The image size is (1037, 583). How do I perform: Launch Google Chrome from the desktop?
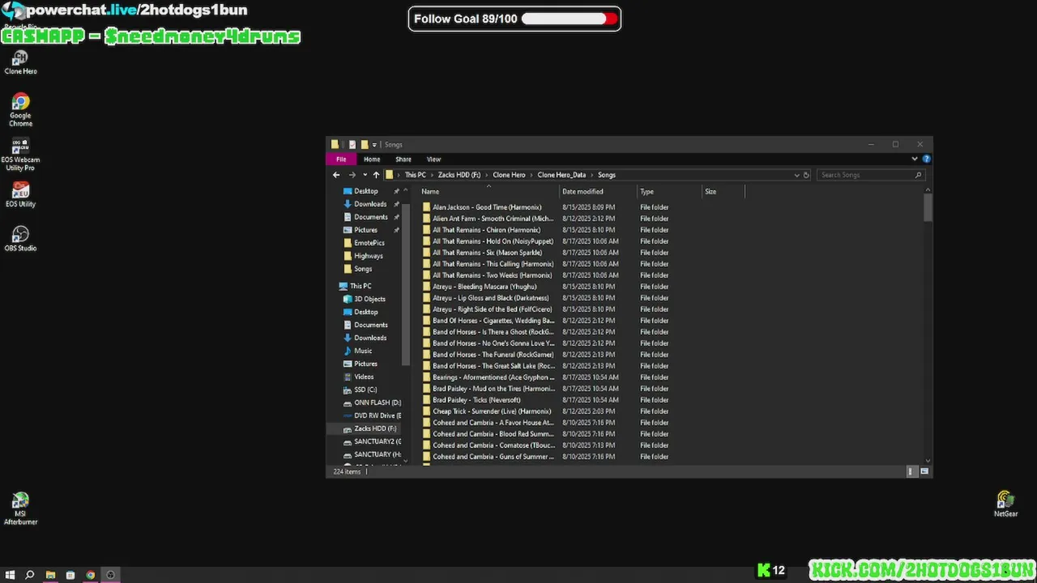(20, 110)
